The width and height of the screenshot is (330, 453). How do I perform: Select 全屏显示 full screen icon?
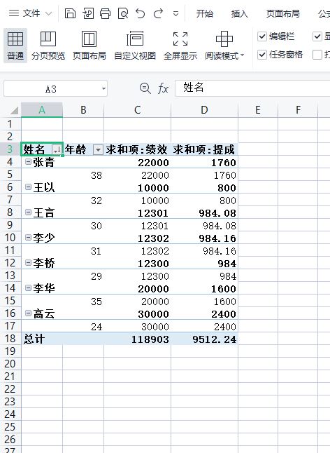pos(180,46)
